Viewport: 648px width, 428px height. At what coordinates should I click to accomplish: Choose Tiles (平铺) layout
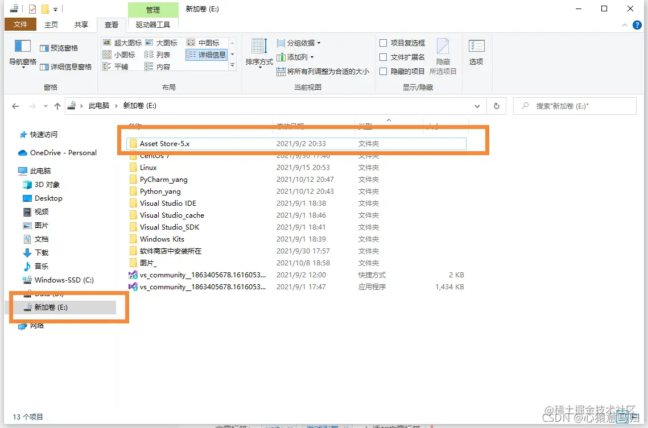[x=115, y=67]
